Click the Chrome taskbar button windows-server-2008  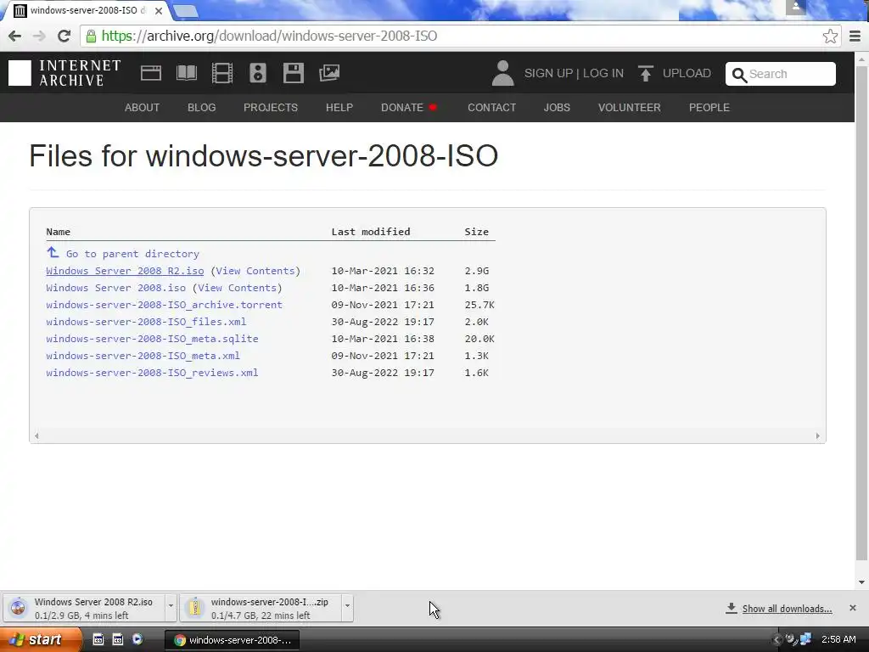[233, 640]
